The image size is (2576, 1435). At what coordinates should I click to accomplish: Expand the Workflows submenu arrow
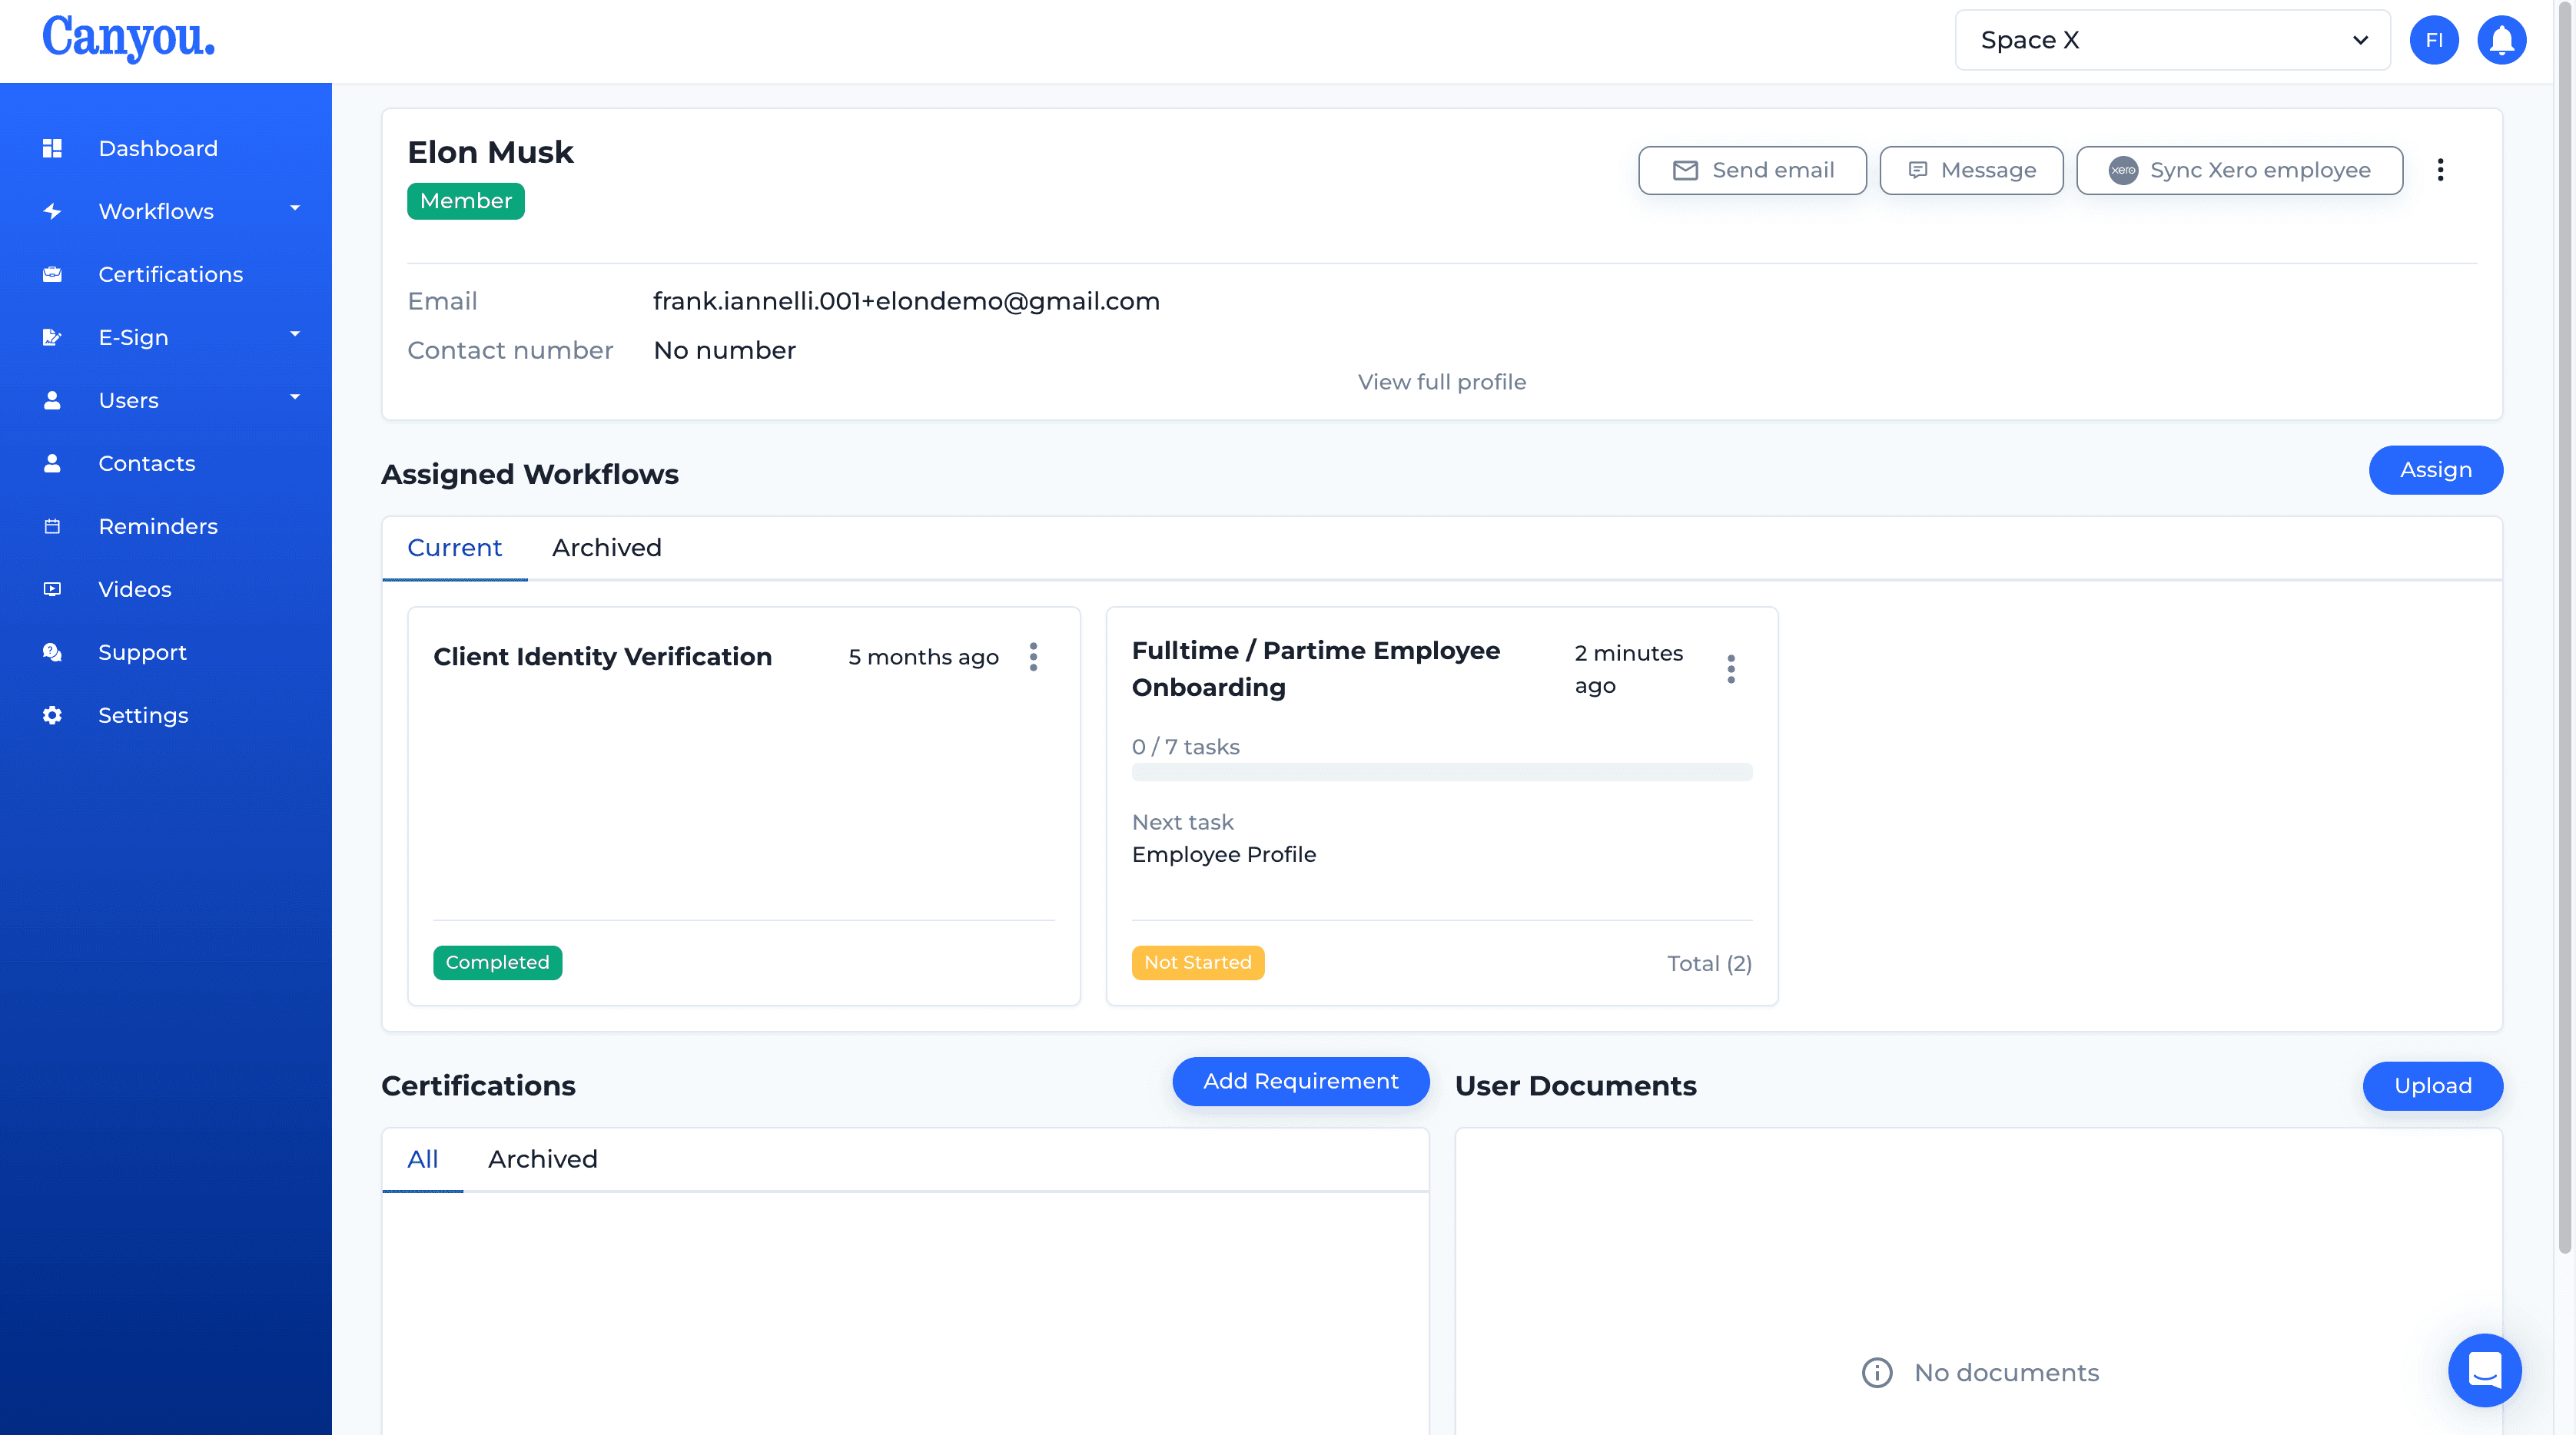tap(295, 208)
